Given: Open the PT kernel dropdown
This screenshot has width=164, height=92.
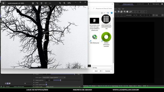Looking at the screenshot, I should click(x=138, y=15).
